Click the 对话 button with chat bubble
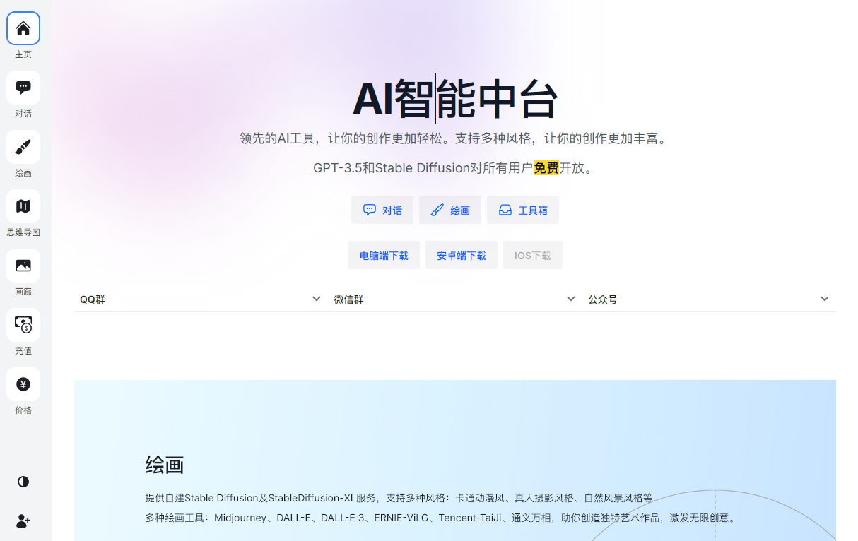The height and width of the screenshot is (541, 858). tap(382, 210)
